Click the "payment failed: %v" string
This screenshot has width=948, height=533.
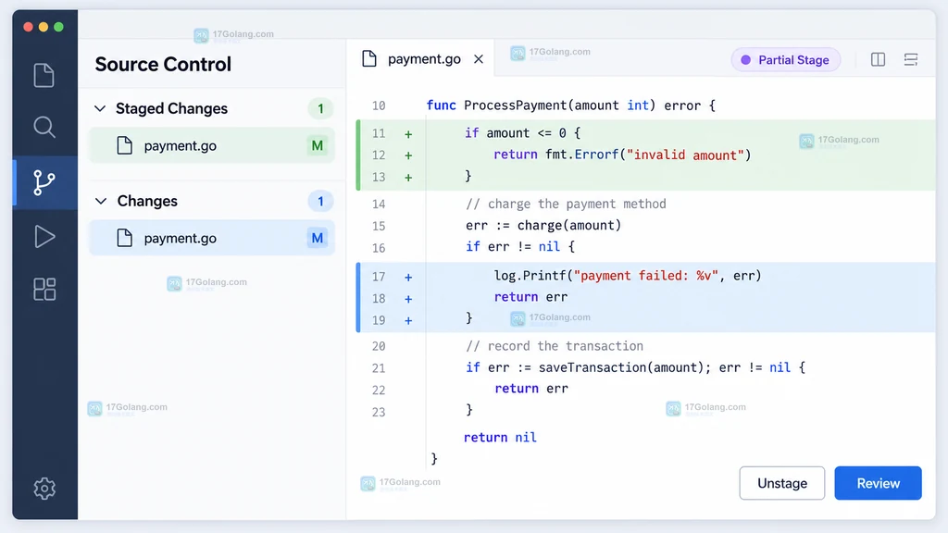click(645, 276)
